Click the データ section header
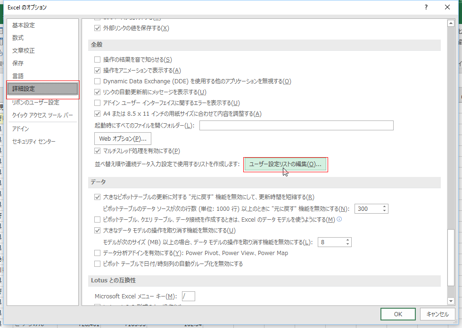Screen dimensions: 462x328 pyautogui.click(x=264, y=182)
